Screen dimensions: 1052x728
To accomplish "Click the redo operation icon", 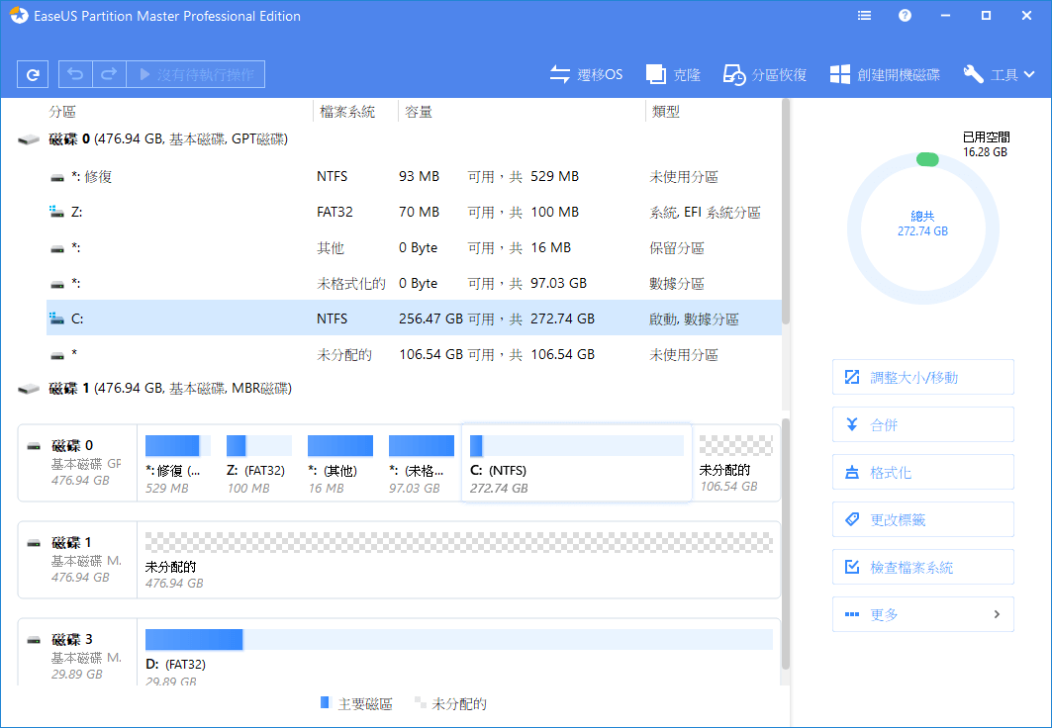I will [x=107, y=73].
